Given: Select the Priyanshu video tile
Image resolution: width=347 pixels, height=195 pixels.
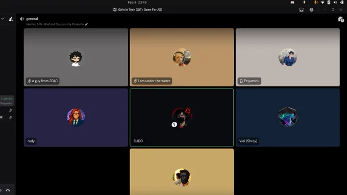Looking at the screenshot, I should tap(288, 57).
